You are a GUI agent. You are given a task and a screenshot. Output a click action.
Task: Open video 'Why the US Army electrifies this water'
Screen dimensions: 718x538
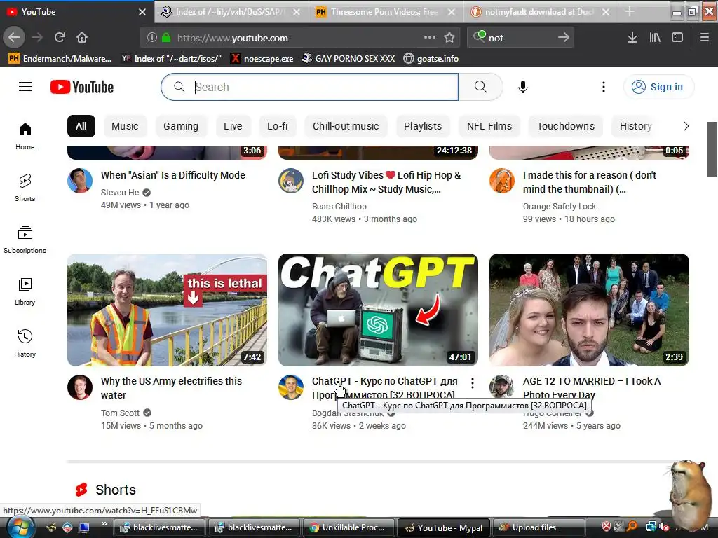pyautogui.click(x=171, y=388)
